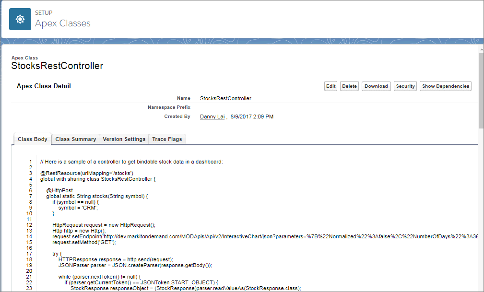View the Trace Flags tab
Screen dimensions: 484x292
point(167,139)
